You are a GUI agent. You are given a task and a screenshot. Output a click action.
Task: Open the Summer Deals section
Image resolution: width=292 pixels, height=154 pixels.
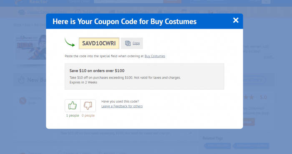tap(227, 12)
